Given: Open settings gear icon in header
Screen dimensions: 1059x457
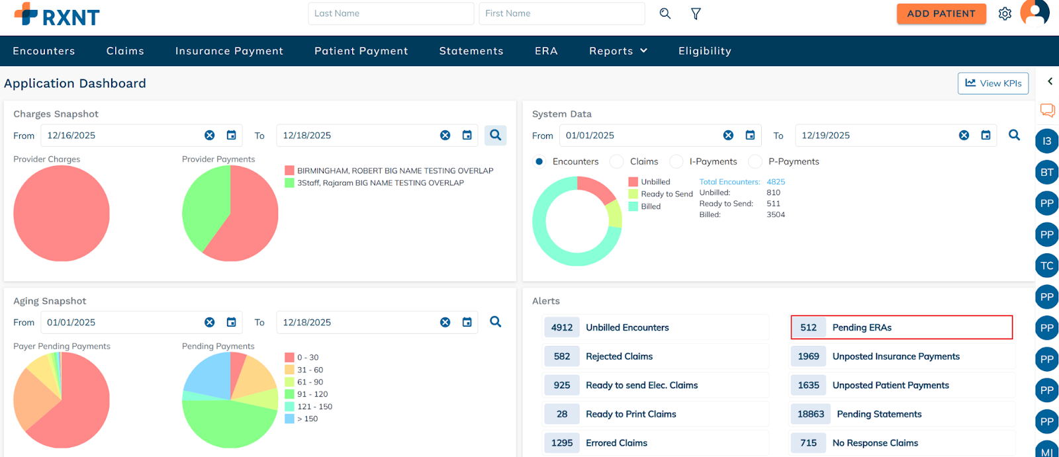Looking at the screenshot, I should (x=1005, y=14).
